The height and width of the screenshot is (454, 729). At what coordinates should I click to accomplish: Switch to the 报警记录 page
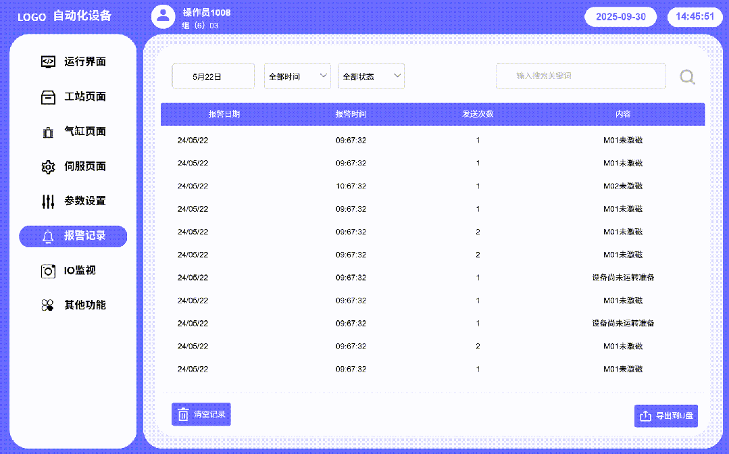[72, 236]
